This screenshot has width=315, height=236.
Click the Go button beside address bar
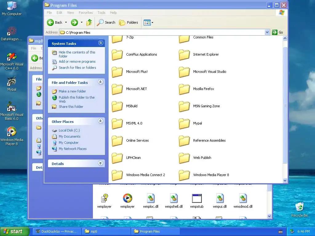277,32
